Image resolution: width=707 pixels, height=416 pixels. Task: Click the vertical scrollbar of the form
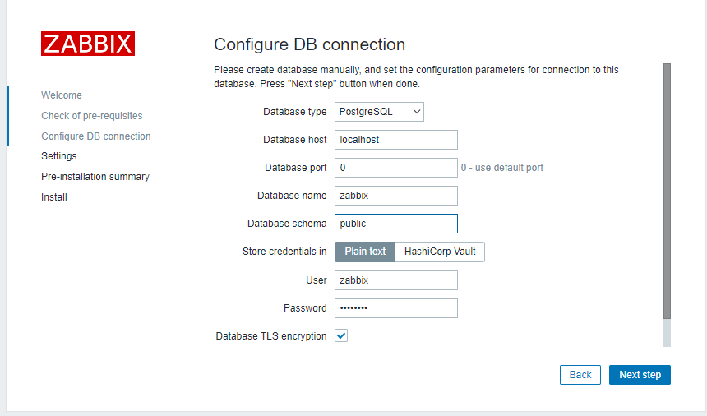pyautogui.click(x=667, y=189)
